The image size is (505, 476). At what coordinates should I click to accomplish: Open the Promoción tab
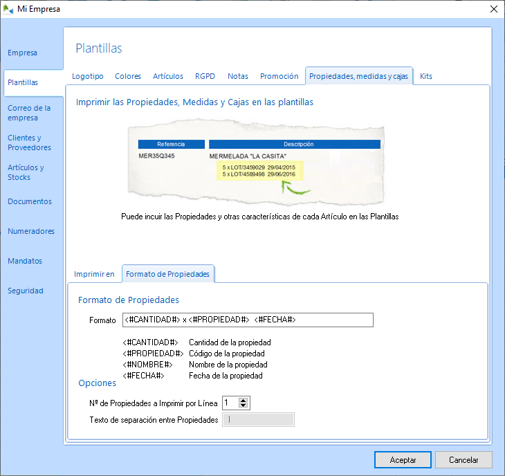[x=279, y=76]
